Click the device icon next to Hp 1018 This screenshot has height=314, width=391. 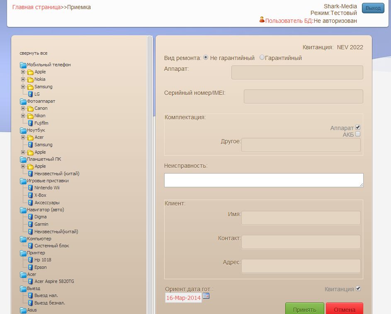point(30,260)
